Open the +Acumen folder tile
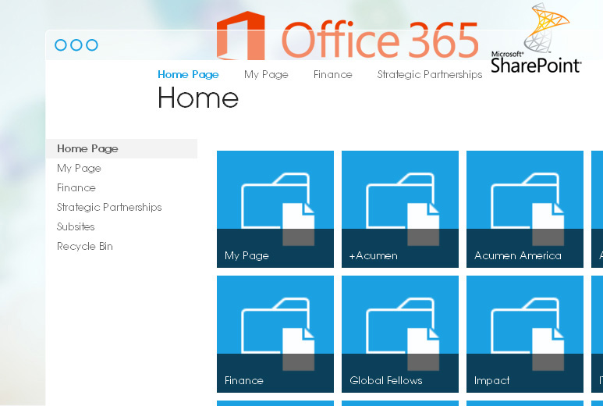603x406 pixels. (400, 209)
